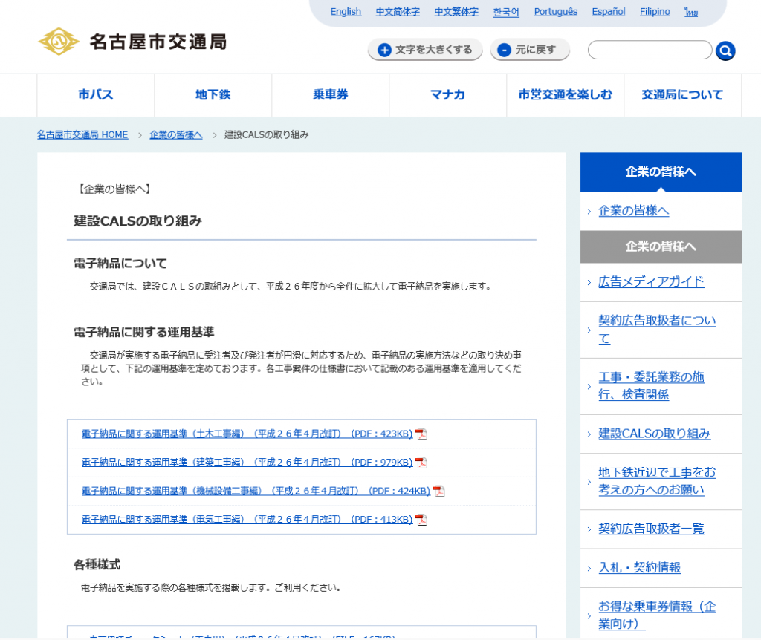Open 契約広告取扱者一覧 sidebar link
Screen dimensions: 761x640
click(651, 529)
